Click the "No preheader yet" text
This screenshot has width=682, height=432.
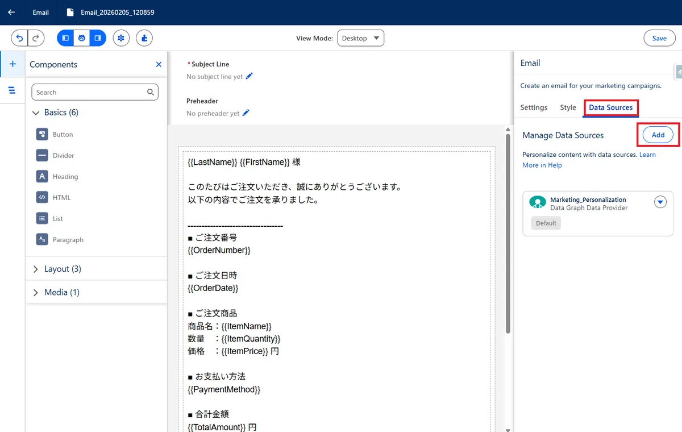click(213, 114)
